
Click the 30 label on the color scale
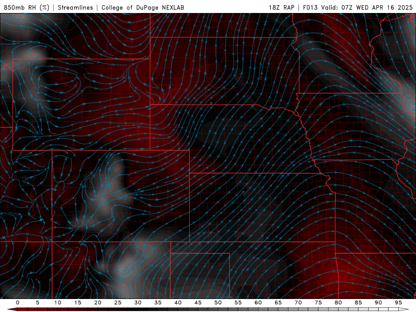coord(138,303)
